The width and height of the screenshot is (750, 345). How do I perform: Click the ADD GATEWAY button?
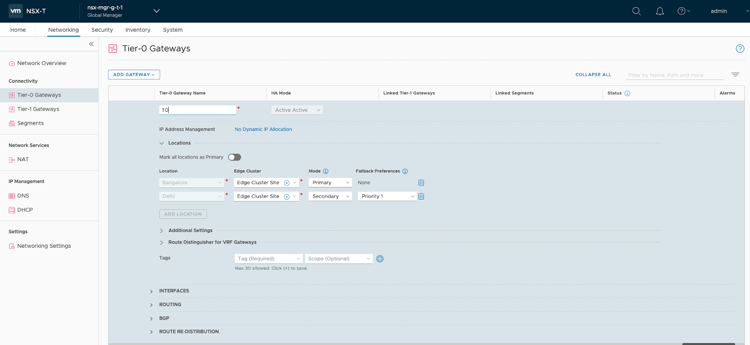point(134,75)
